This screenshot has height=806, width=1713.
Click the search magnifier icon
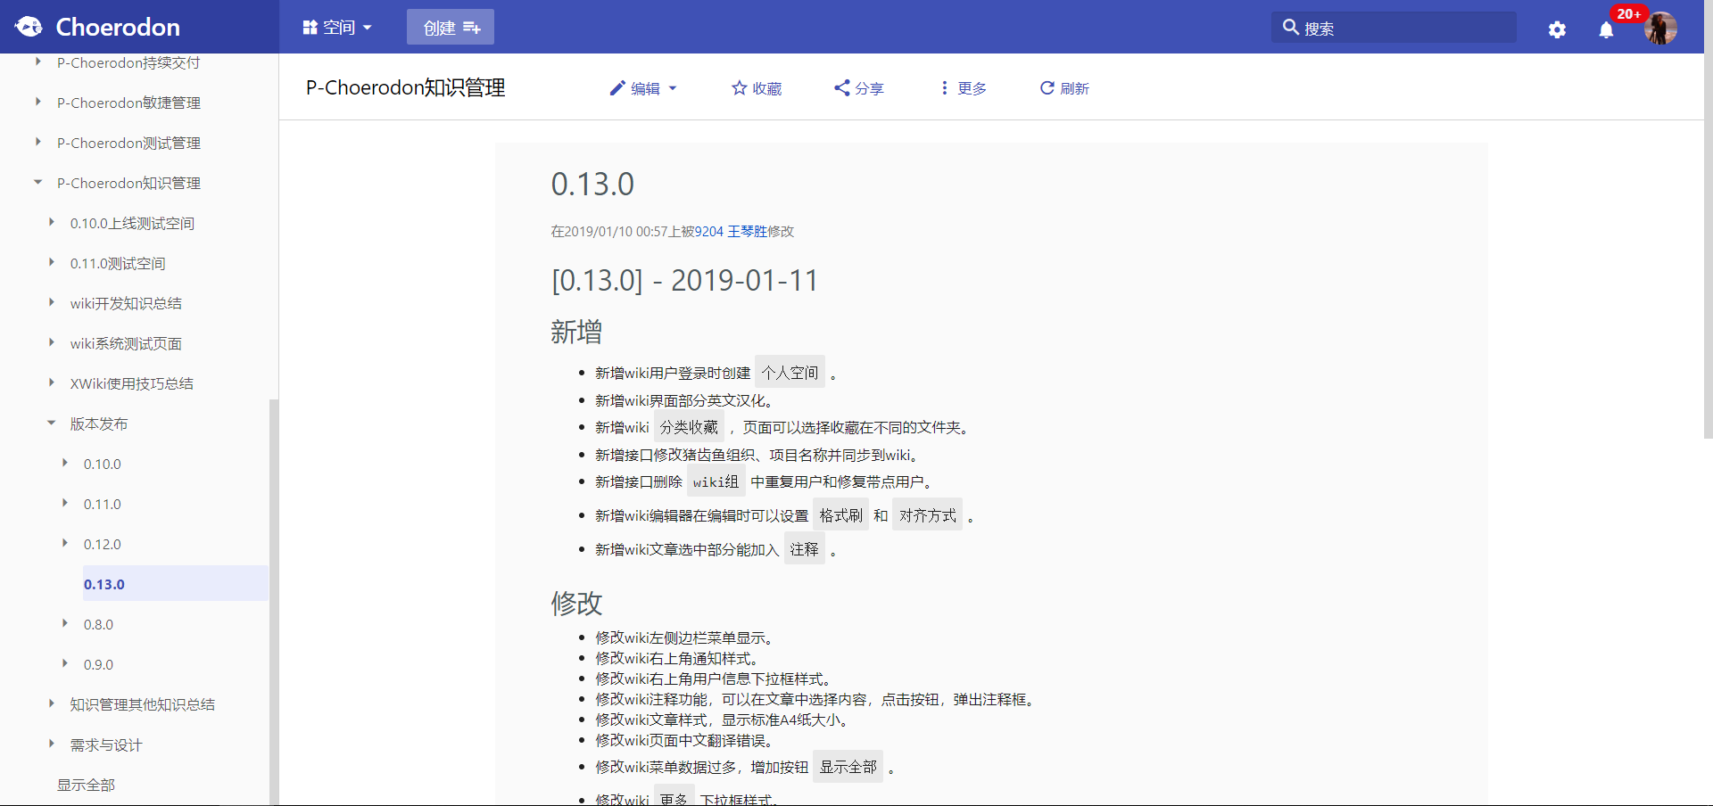[1290, 27]
